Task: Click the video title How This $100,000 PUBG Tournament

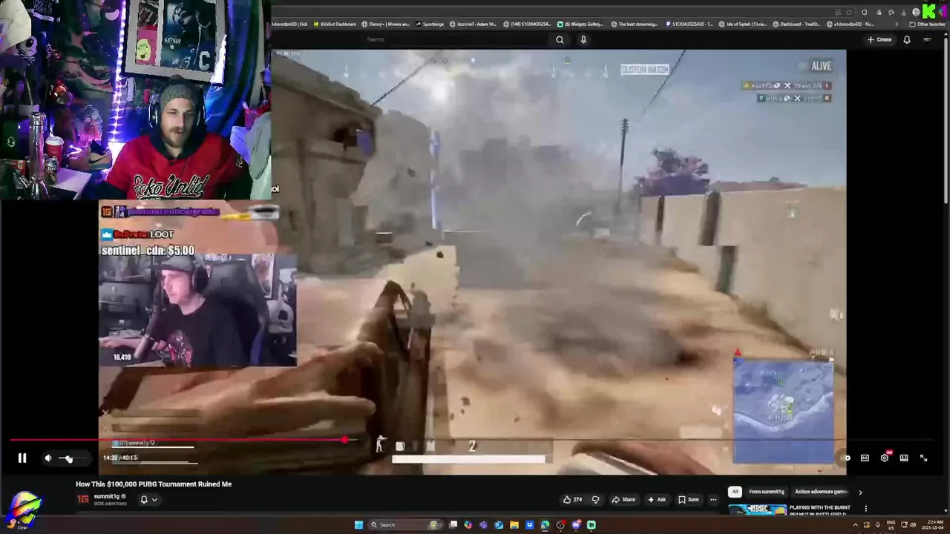Action: click(154, 484)
